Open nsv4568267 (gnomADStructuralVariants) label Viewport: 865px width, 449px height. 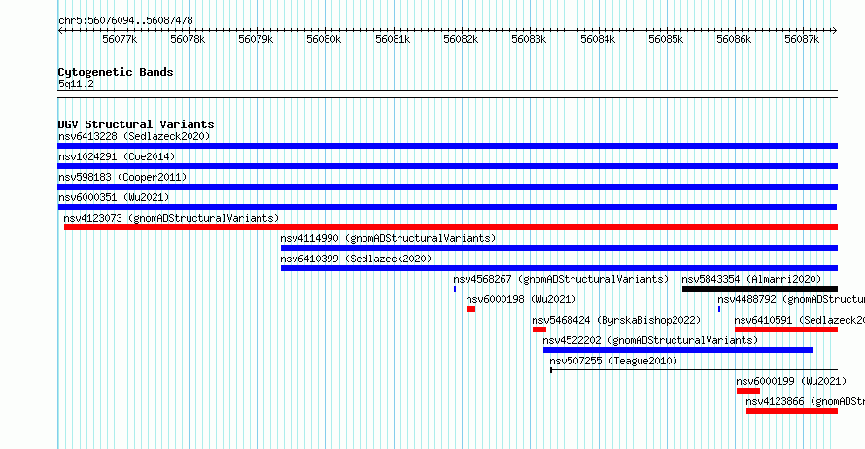561,279
